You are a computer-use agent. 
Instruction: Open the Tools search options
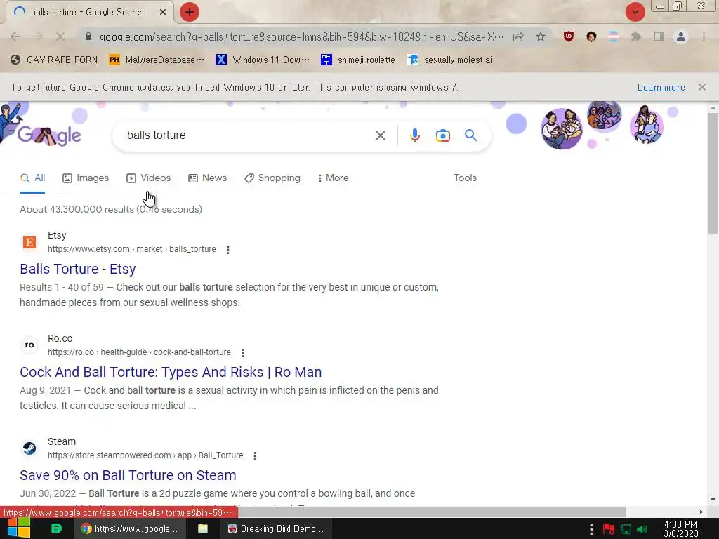(465, 178)
